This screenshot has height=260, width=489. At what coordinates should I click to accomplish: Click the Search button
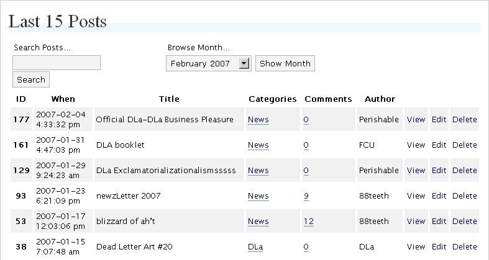click(x=31, y=79)
